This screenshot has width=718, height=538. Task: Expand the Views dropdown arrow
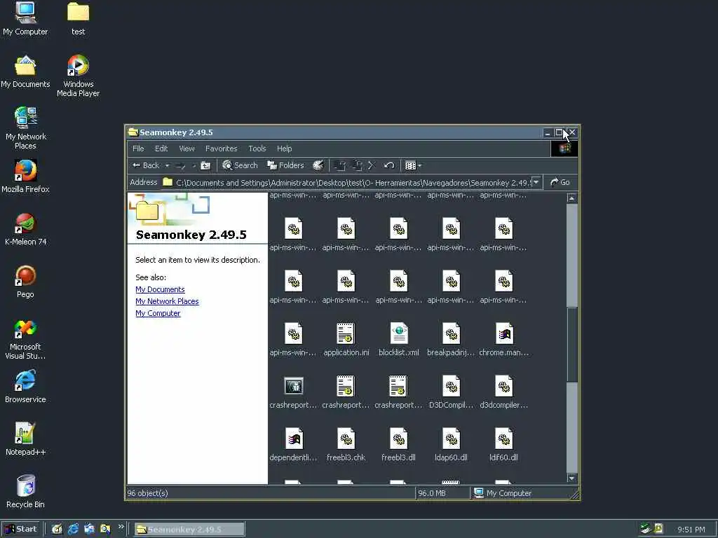pyautogui.click(x=419, y=165)
